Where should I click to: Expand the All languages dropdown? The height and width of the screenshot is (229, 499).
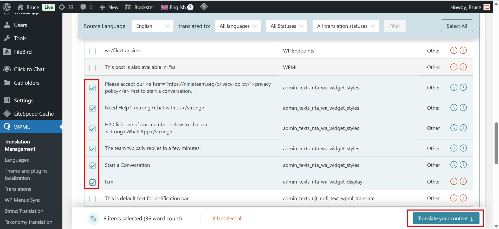(x=238, y=26)
